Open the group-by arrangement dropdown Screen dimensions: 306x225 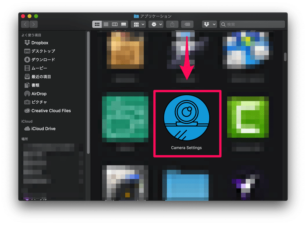138,24
